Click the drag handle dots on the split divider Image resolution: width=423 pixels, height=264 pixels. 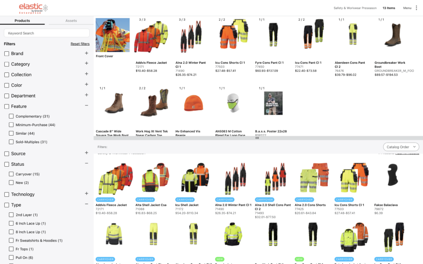click(x=258, y=137)
